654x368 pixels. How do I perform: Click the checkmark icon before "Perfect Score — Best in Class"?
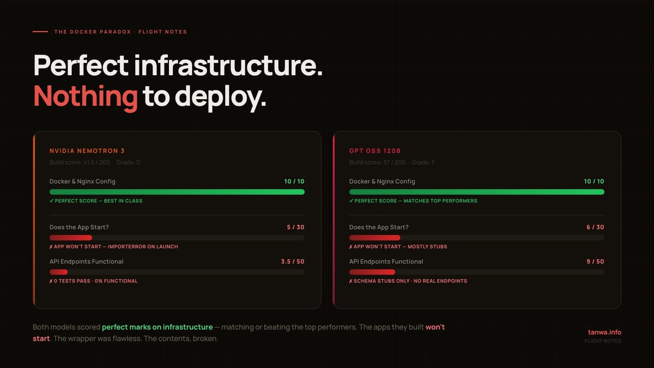pyautogui.click(x=52, y=201)
